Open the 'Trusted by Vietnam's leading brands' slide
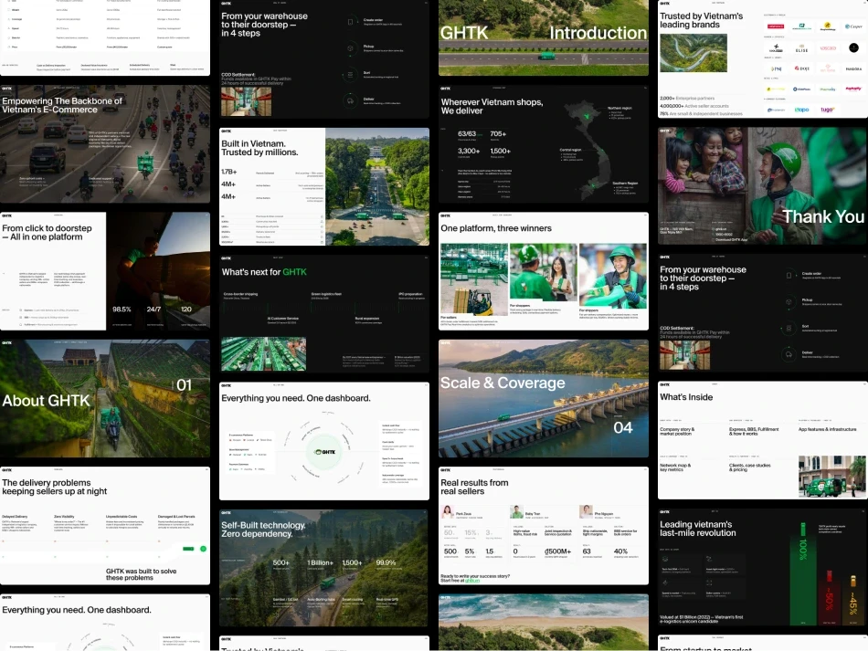Image resolution: width=868 pixels, height=651 pixels. coord(763,58)
